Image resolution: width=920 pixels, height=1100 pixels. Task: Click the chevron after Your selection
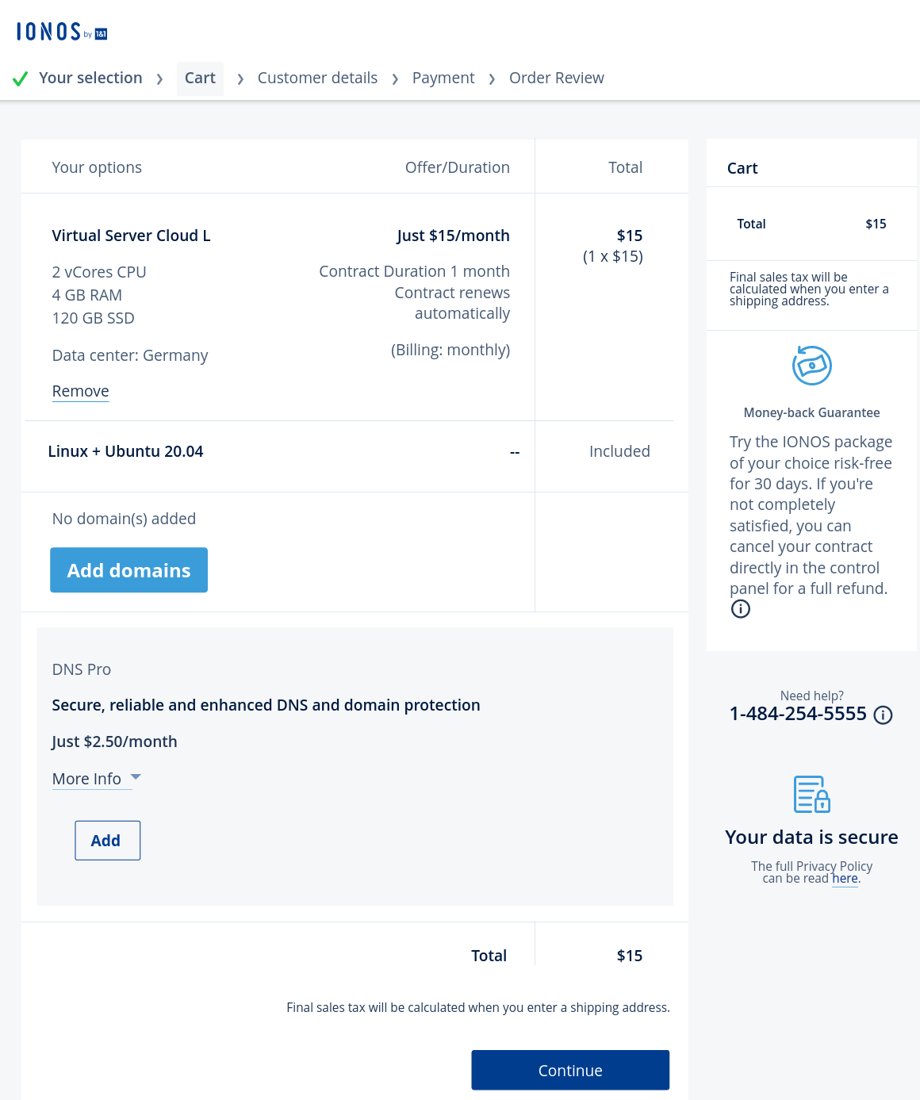coord(160,79)
